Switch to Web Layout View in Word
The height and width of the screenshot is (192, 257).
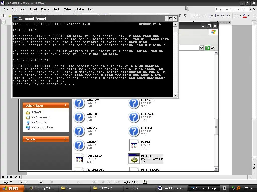pyautogui.click(x=7, y=177)
